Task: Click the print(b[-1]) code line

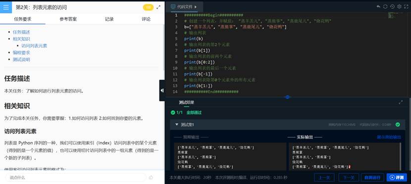Action: click(x=198, y=74)
